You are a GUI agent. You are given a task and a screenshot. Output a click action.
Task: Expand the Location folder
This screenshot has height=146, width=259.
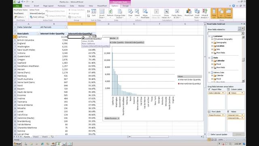(212, 46)
